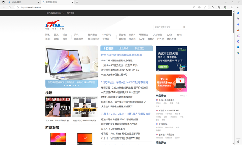Stop loading the page with the X button
Screen dimensions: 242x145
(10, 7)
